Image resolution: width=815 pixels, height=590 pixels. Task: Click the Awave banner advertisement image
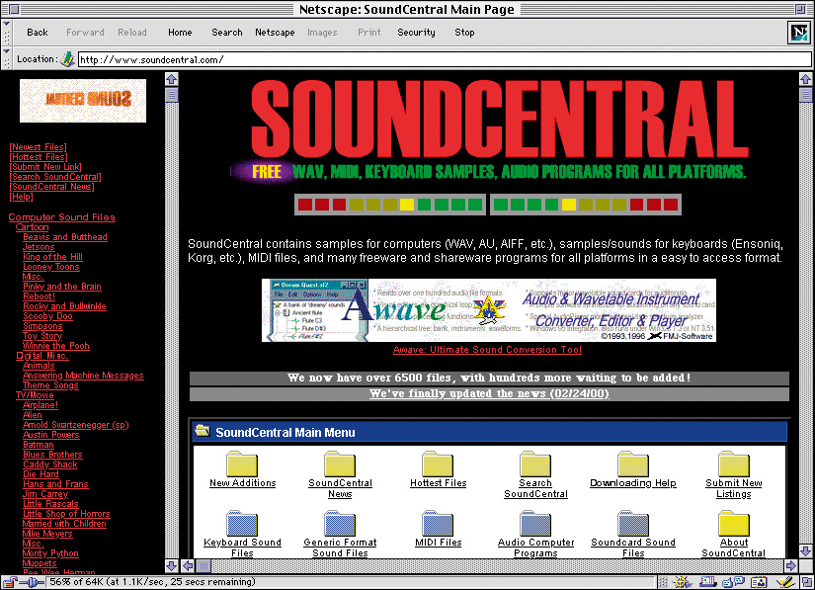point(489,310)
